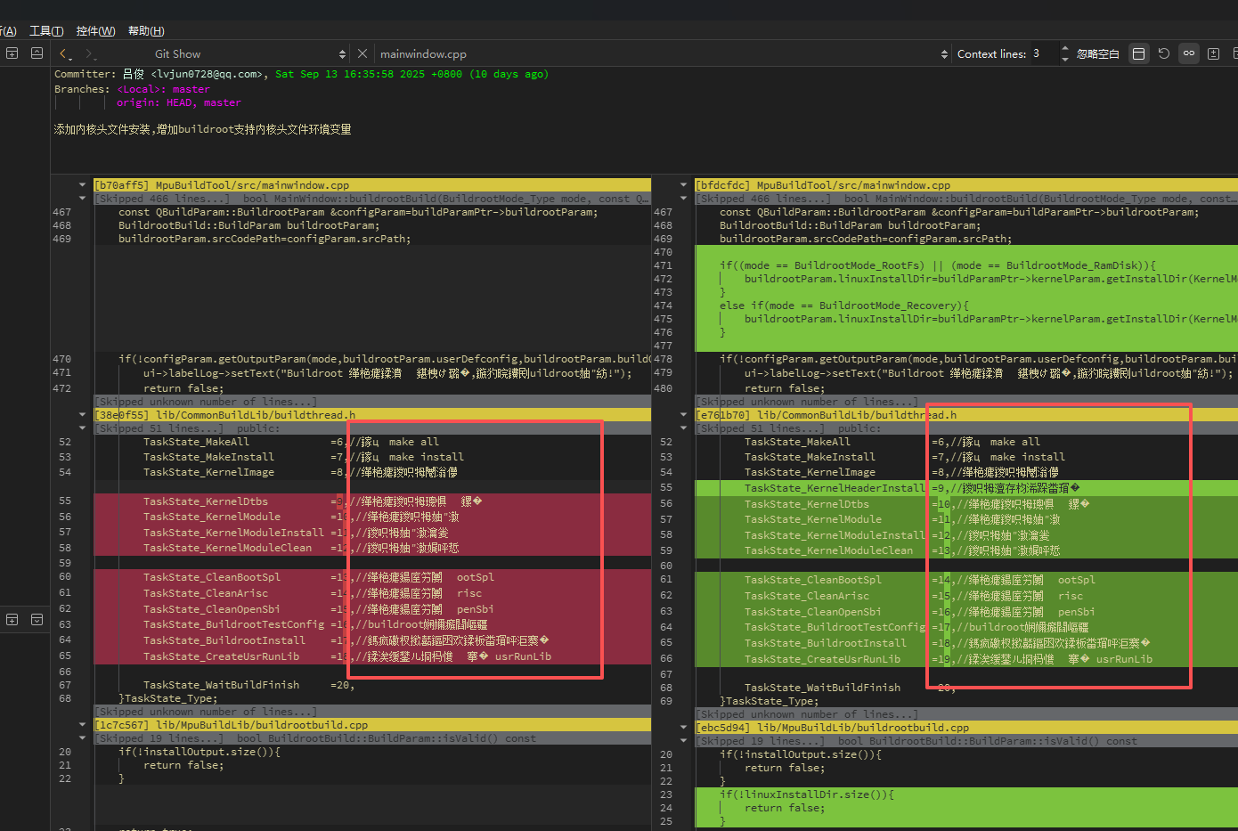
Task: Click the go back arrow in editor toolbar
Action: 62,54
